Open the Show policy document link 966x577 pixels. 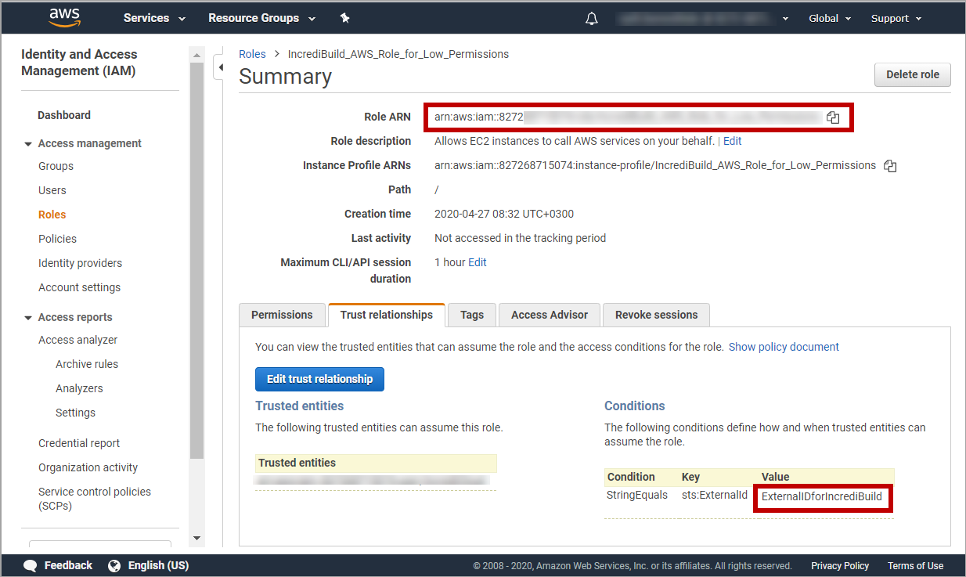coord(784,347)
